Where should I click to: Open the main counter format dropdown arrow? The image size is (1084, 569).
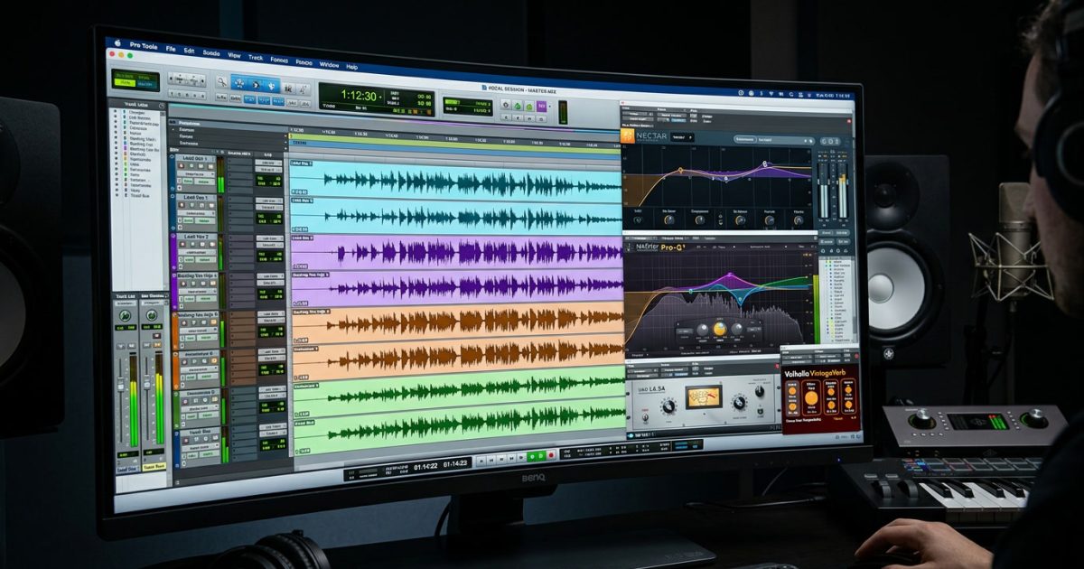click(382, 95)
